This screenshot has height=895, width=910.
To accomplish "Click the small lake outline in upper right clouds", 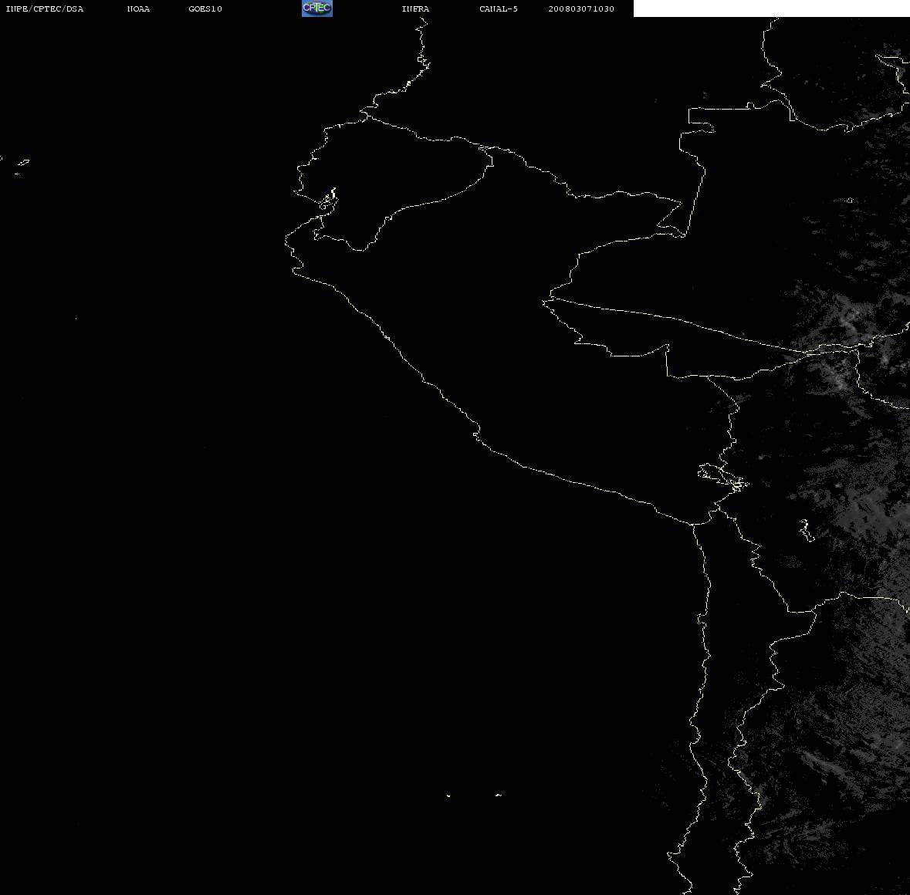I will (850, 201).
